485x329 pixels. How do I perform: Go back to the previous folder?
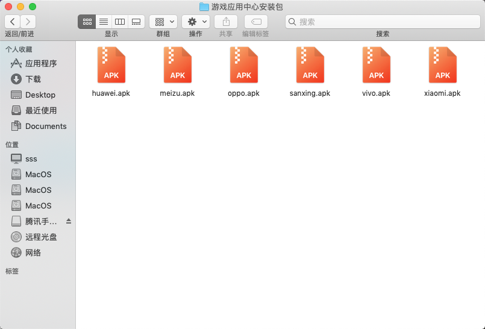tap(13, 22)
